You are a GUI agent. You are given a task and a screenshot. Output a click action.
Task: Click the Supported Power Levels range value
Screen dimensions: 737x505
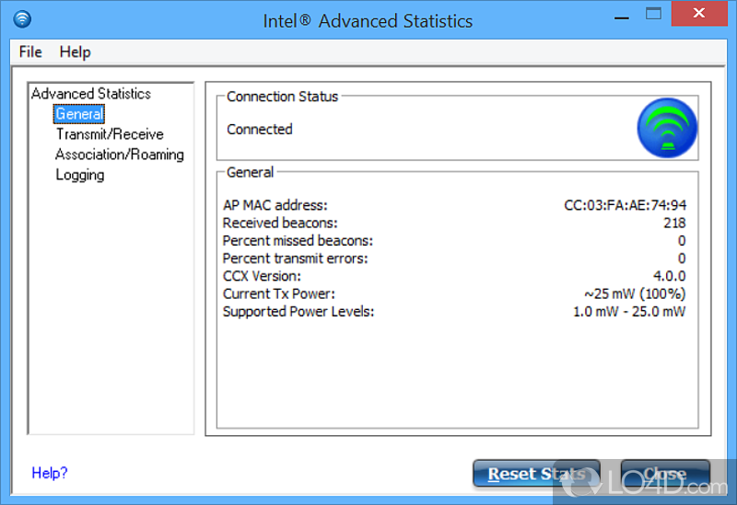628,311
